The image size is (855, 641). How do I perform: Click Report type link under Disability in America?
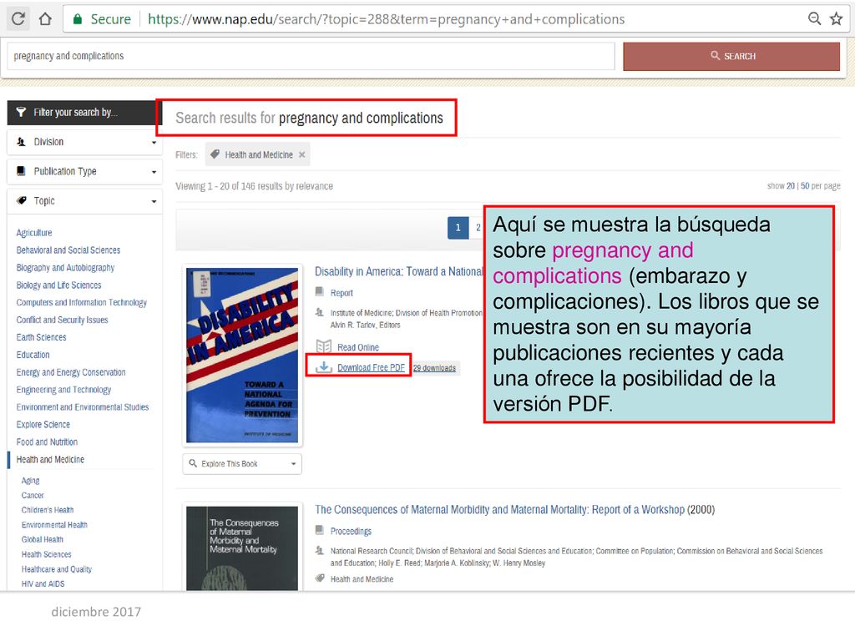(x=341, y=293)
